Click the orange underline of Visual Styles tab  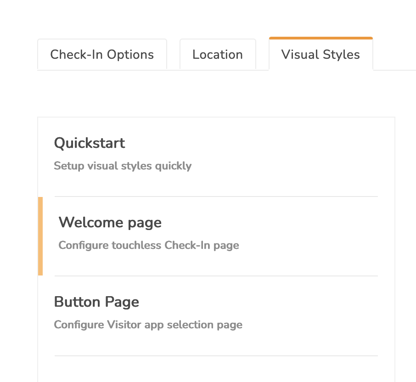pos(320,38)
